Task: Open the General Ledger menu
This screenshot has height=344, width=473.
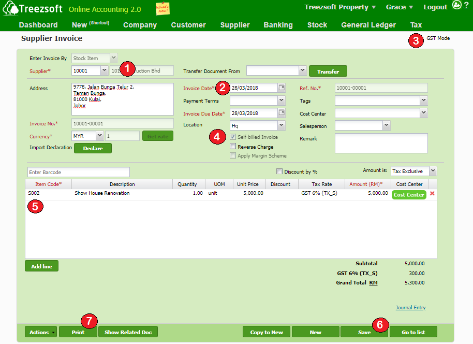Action: pos(368,25)
